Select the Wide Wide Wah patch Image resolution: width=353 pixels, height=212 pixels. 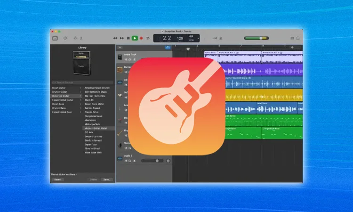click(x=93, y=153)
